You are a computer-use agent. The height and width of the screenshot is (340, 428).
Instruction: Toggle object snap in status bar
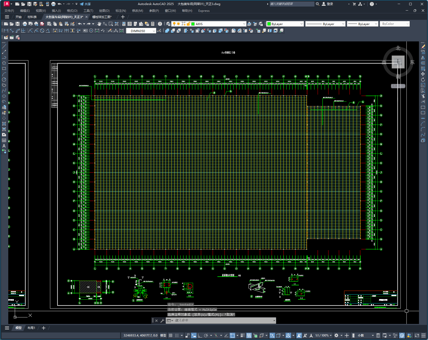coord(232,335)
